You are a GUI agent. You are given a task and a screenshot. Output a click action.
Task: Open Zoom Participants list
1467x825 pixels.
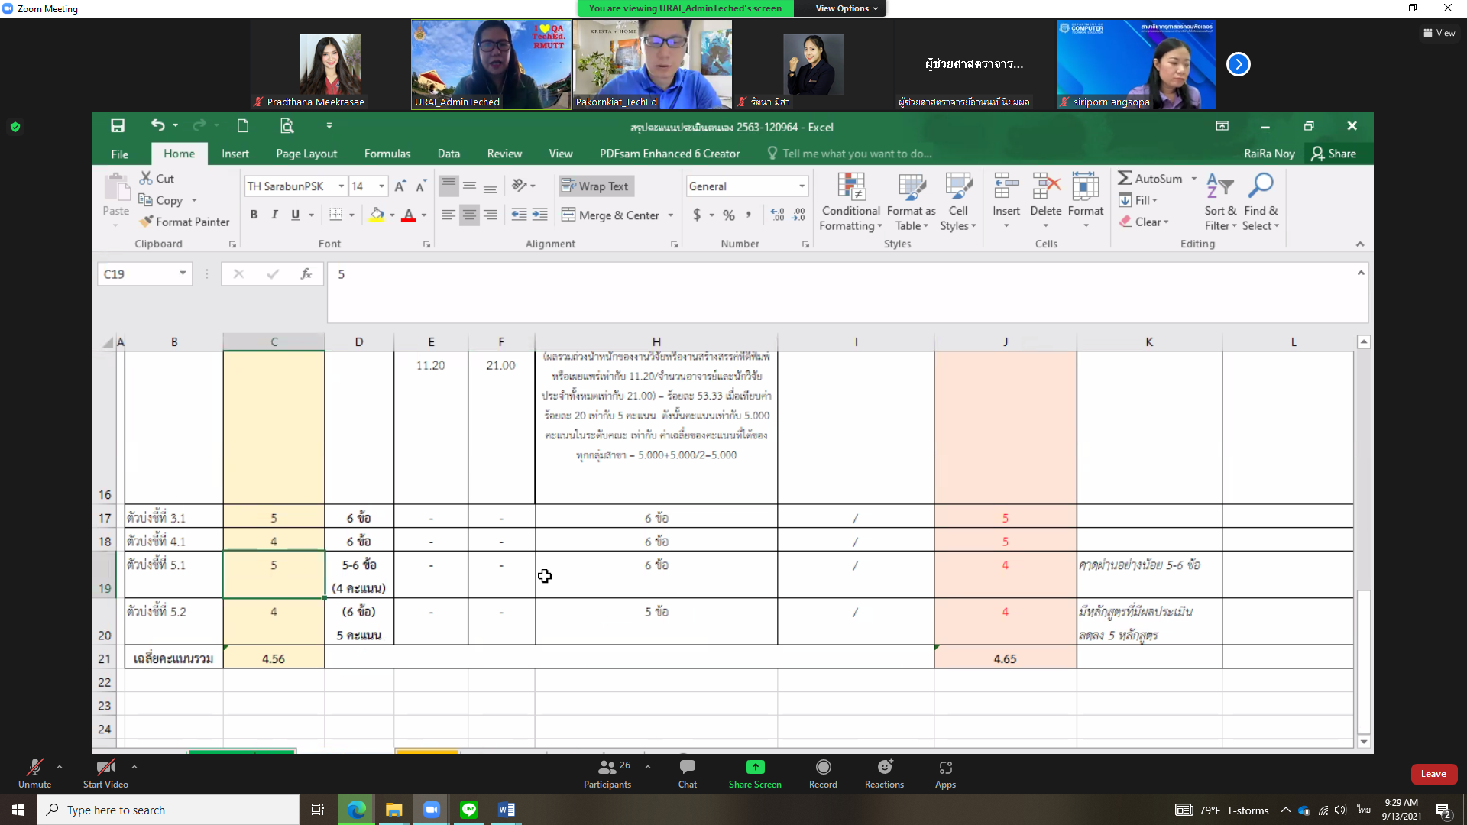(x=607, y=774)
